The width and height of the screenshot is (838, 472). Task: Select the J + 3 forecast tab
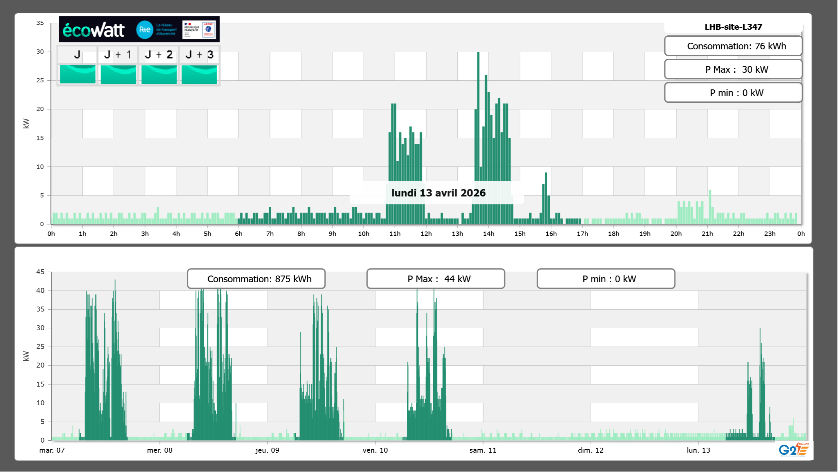[199, 55]
